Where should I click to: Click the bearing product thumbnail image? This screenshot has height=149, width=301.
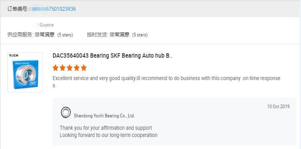(25, 72)
